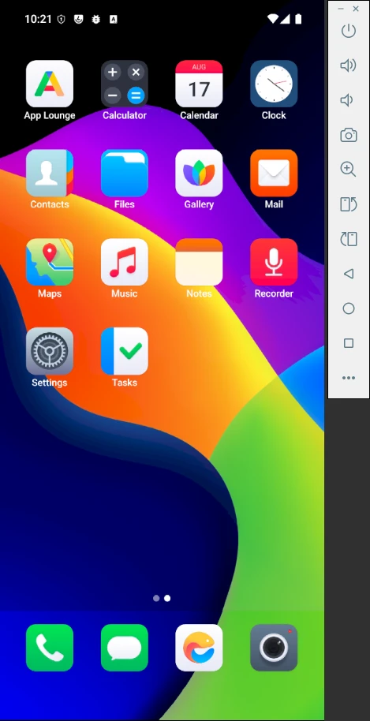Open the App Lounge app
The width and height of the screenshot is (370, 721).
point(50,84)
